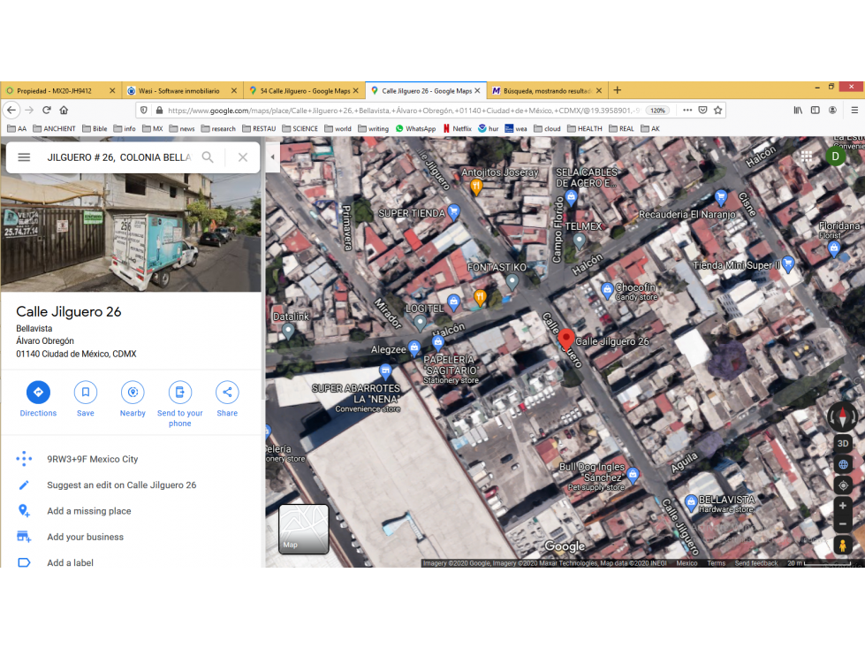The height and width of the screenshot is (649, 865).
Task: Open the Google account avatar D
Action: 835,157
